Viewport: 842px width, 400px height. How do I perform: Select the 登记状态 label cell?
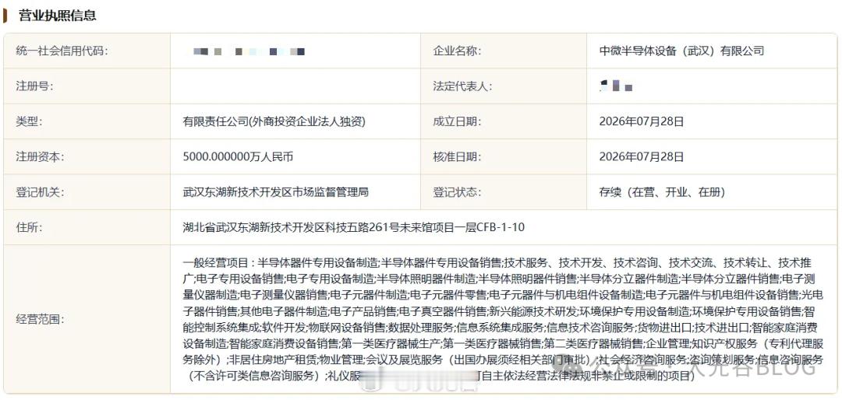[x=504, y=192]
